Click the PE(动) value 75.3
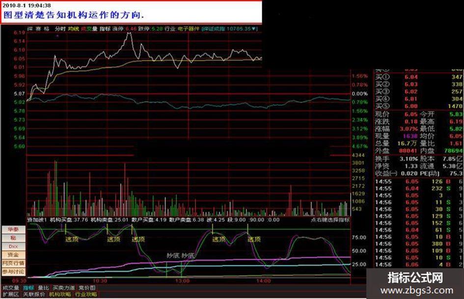 tap(456, 173)
